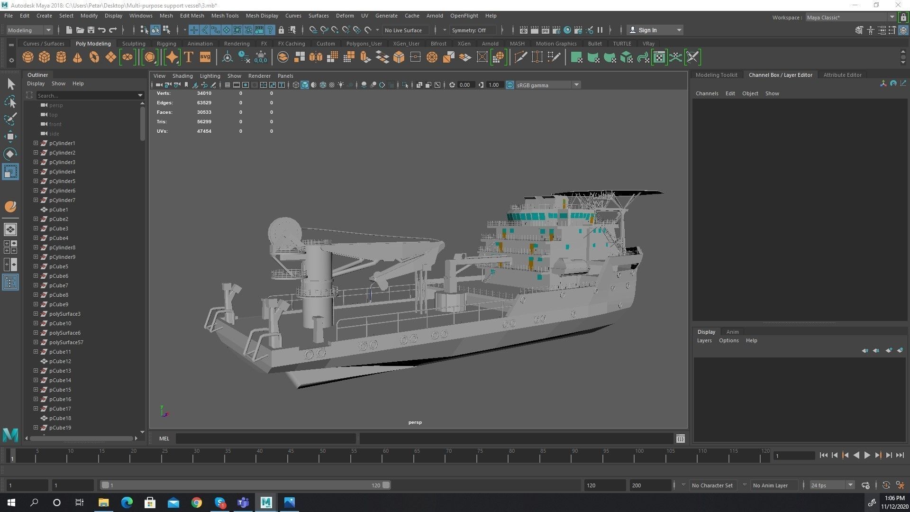The width and height of the screenshot is (910, 512).
Task: Click the play forward button
Action: point(867,455)
